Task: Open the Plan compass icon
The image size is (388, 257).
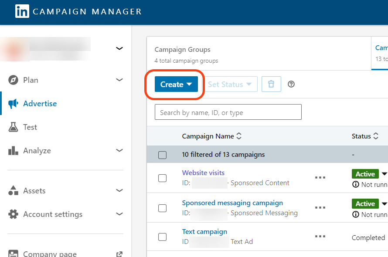Action: point(13,80)
